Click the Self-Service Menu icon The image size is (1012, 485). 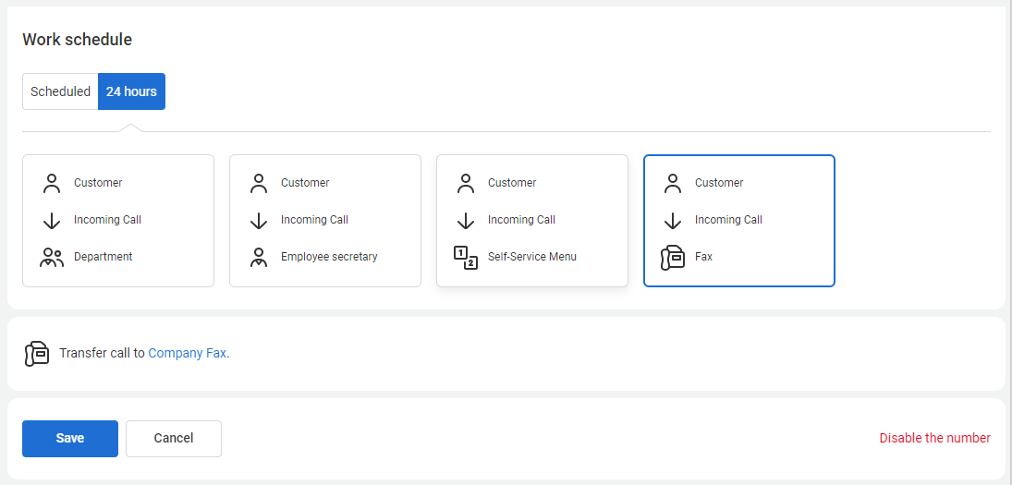[466, 258]
